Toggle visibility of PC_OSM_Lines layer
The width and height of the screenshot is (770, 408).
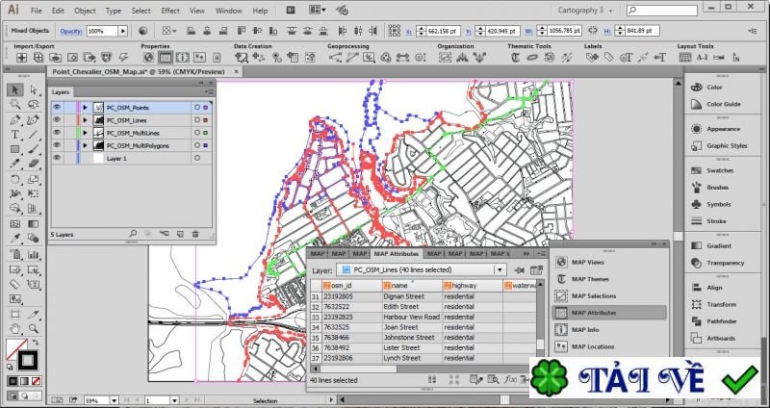(57, 119)
